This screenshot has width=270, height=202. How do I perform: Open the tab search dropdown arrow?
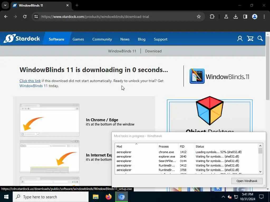click(5, 5)
